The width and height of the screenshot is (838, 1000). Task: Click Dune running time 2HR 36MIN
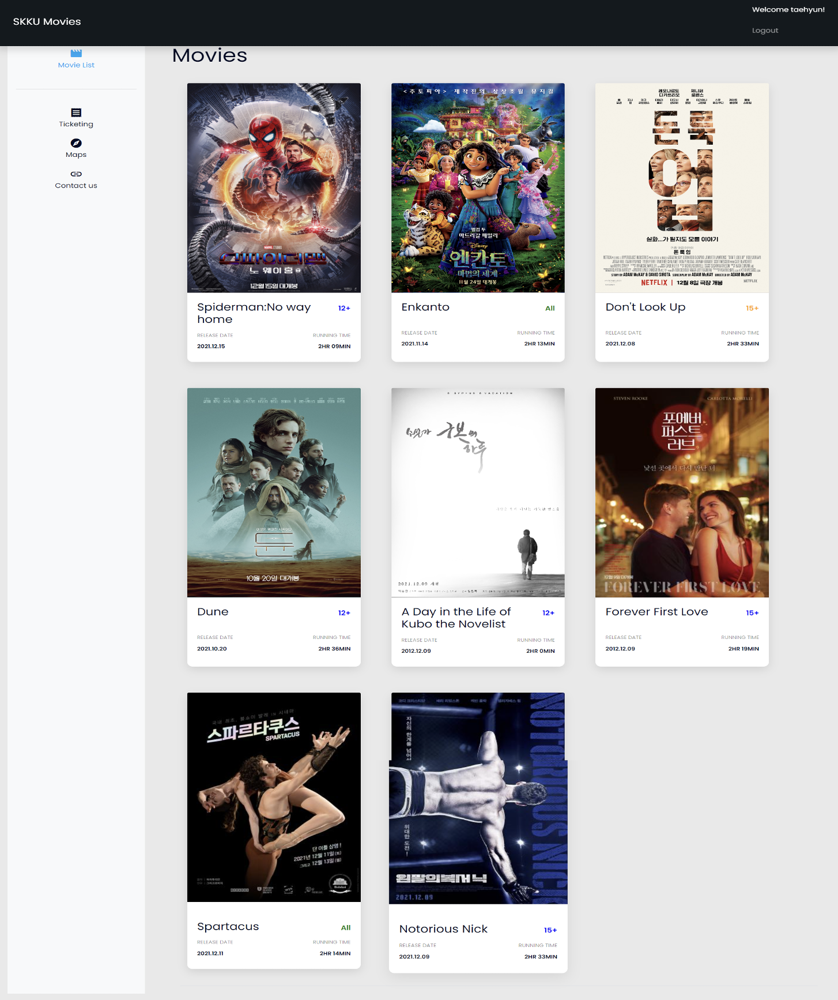[x=334, y=649]
